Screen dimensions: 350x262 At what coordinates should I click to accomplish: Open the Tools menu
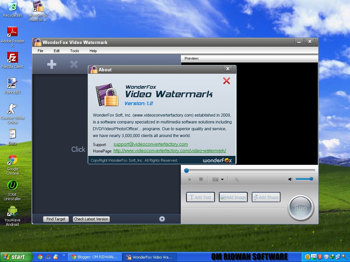click(x=75, y=51)
